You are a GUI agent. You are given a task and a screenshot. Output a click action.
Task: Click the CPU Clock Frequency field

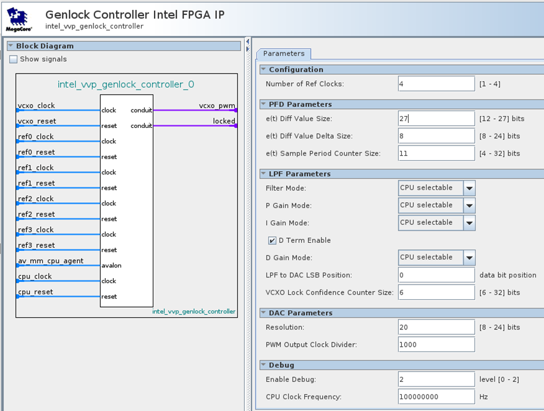[x=436, y=397]
